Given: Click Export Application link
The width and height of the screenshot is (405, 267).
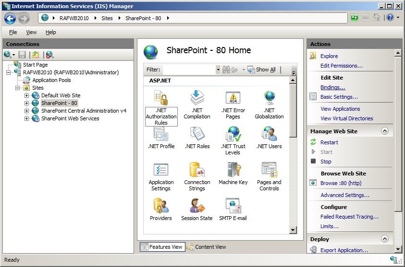Looking at the screenshot, I should click(x=344, y=250).
